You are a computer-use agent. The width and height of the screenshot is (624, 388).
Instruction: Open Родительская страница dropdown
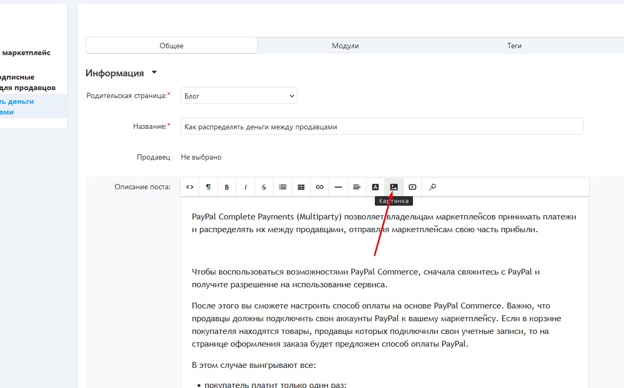(x=239, y=95)
